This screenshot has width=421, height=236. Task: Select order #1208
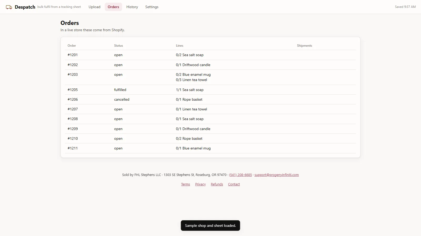coord(73,119)
